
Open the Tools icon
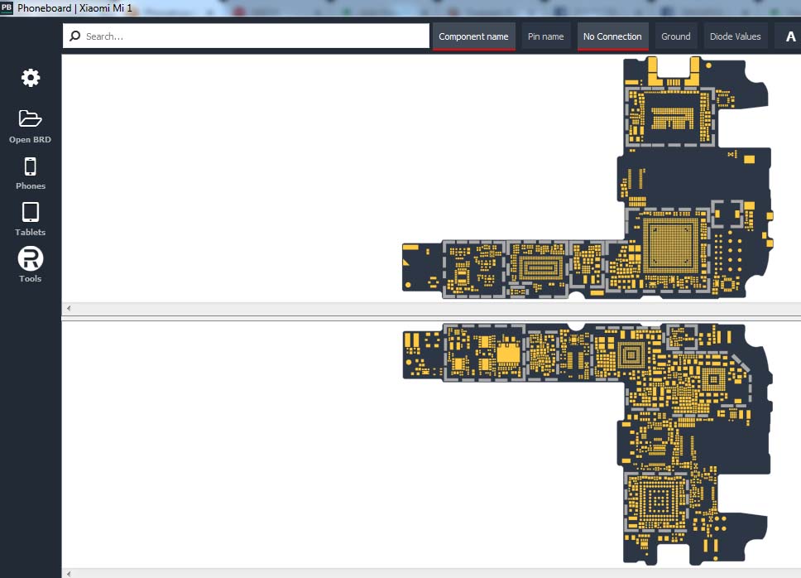pyautogui.click(x=30, y=258)
